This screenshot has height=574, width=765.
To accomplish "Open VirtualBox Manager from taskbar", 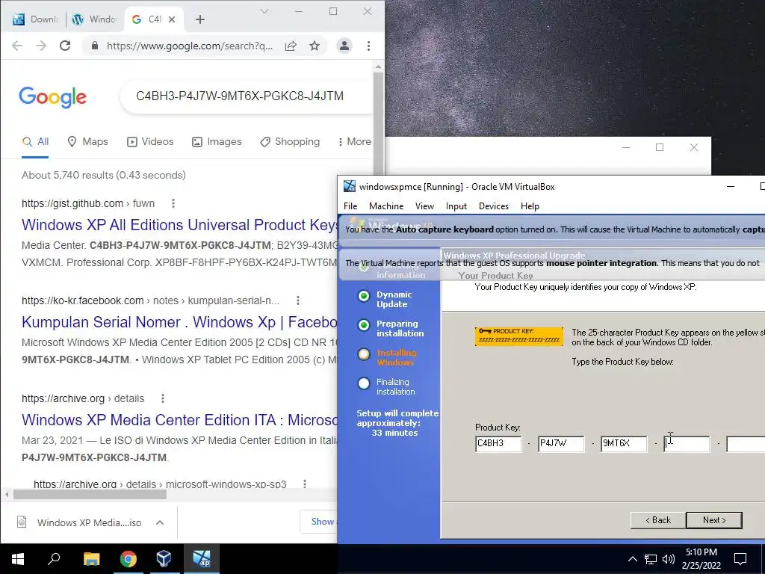I will coord(164,559).
